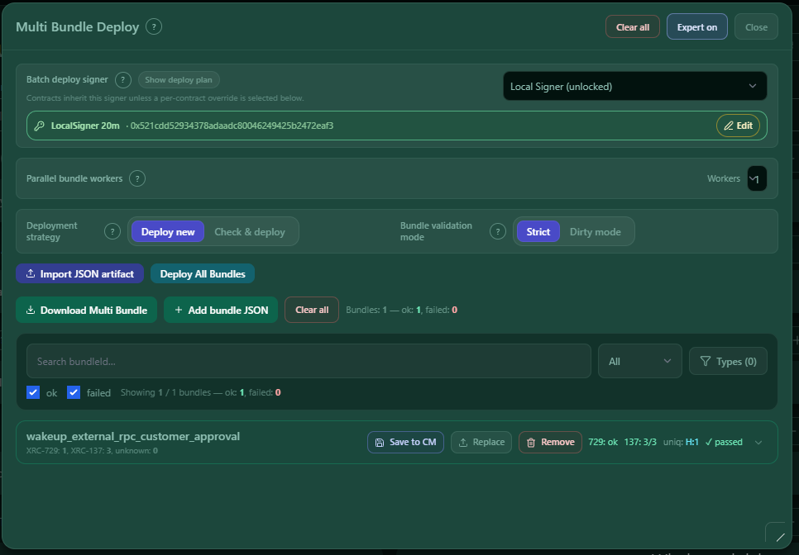Click the signer address 0x521cdd52934378adaadc80046249425b2472eaf3

coord(232,126)
